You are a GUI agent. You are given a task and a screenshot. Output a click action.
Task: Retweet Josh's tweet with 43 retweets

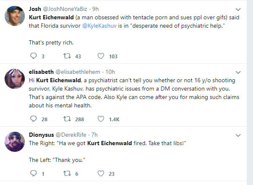[x=67, y=56]
